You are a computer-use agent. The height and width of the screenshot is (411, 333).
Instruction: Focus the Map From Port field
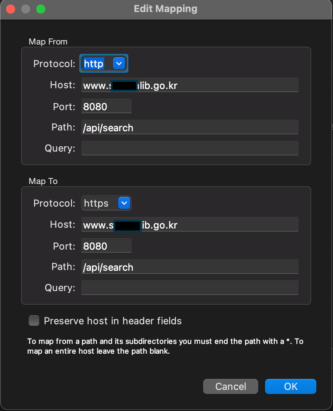(106, 106)
